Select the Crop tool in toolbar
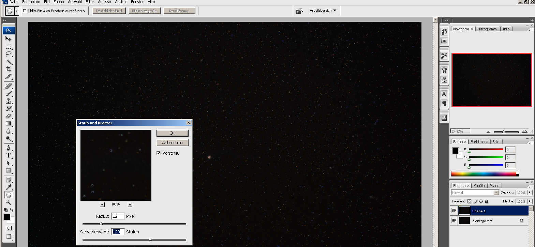The image size is (535, 247). (9, 69)
